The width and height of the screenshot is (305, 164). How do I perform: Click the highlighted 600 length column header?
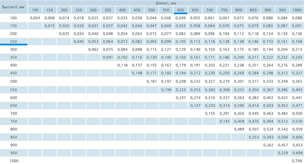tap(181, 10)
